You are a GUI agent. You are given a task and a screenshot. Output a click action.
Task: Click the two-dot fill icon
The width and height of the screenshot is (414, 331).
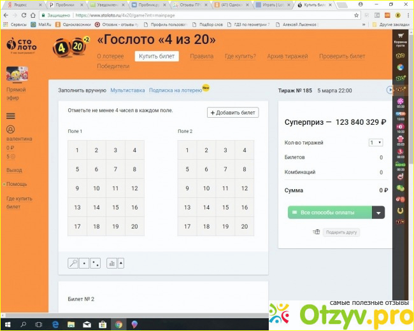95,263
